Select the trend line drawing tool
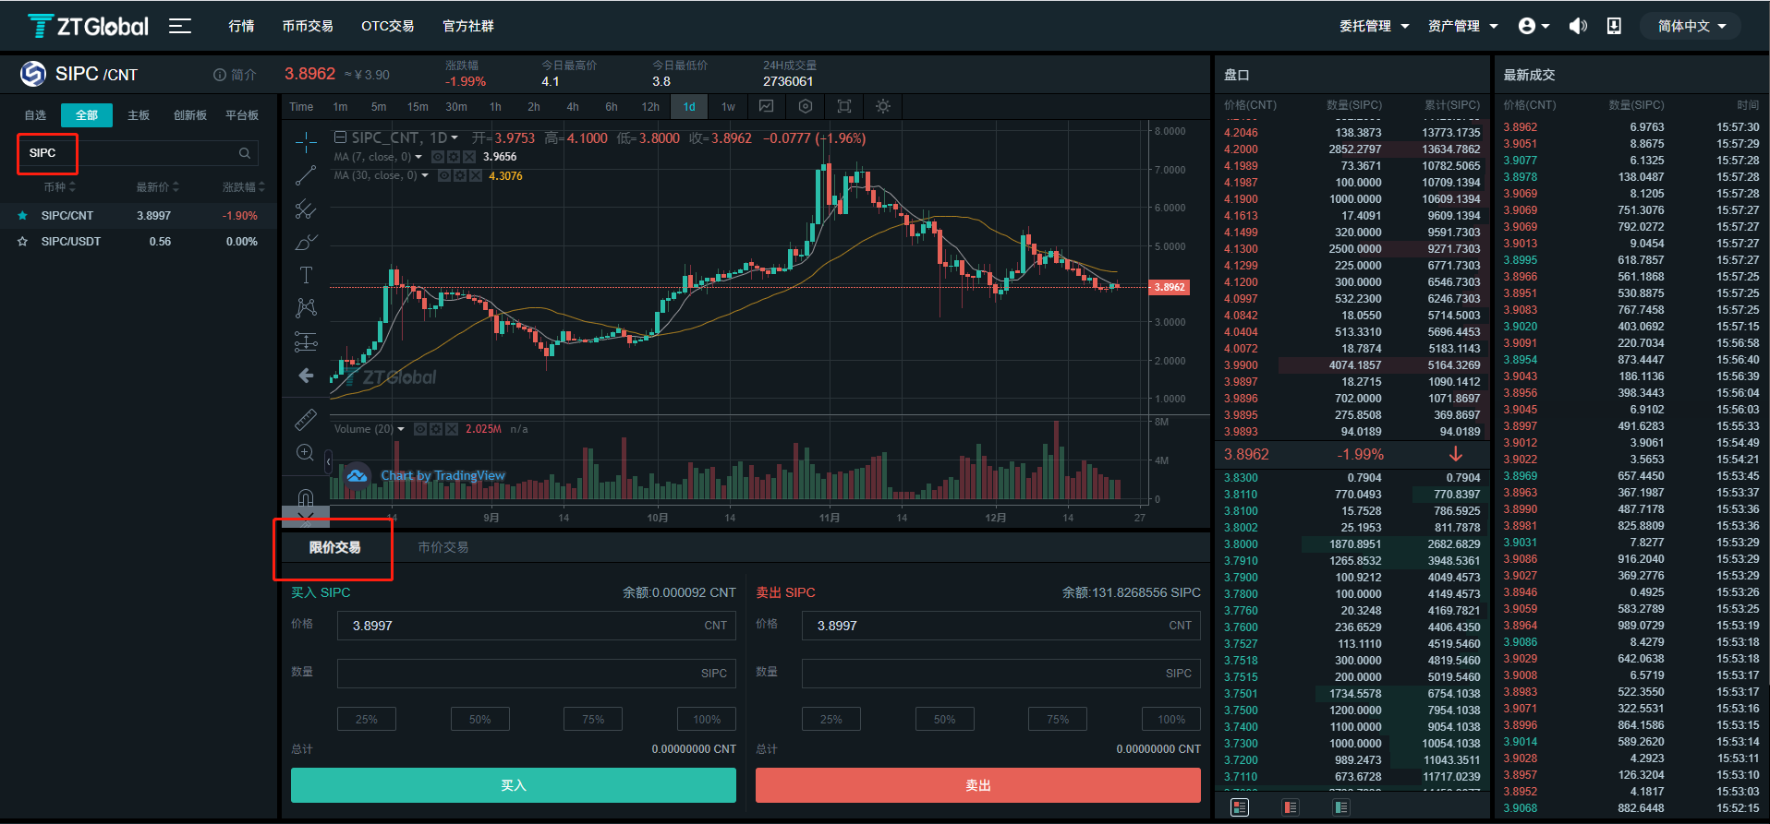Image resolution: width=1770 pixels, height=824 pixels. tap(306, 175)
